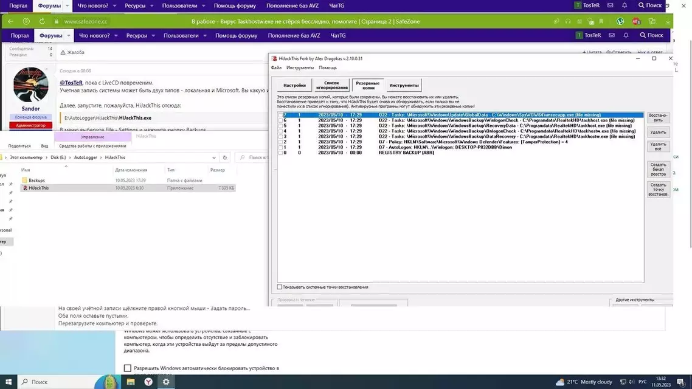Click the HiJackThis application icon in Explorer

tap(25, 188)
